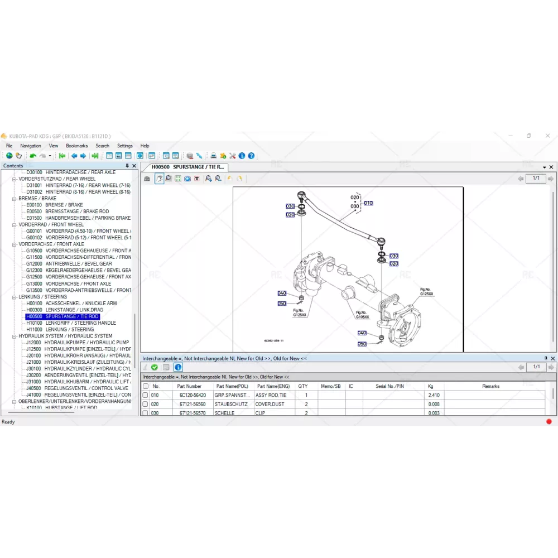558x558 pixels.
Task: Click the print icon in main toolbar
Action: 213,156
